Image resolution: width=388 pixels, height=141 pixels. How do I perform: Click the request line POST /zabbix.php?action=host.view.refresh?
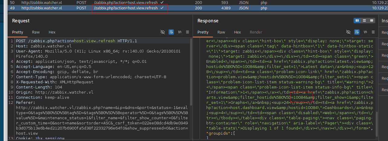coord(77,41)
